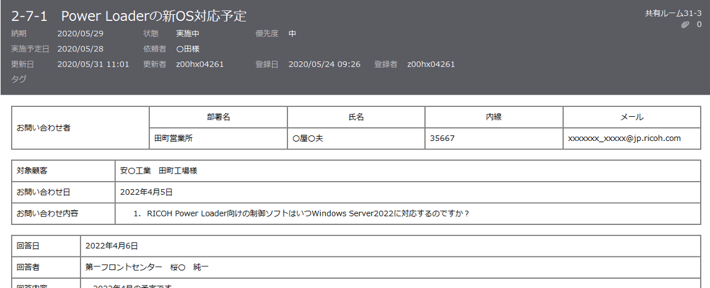Select the extension number 35667
The image size is (710, 288).
click(442, 138)
